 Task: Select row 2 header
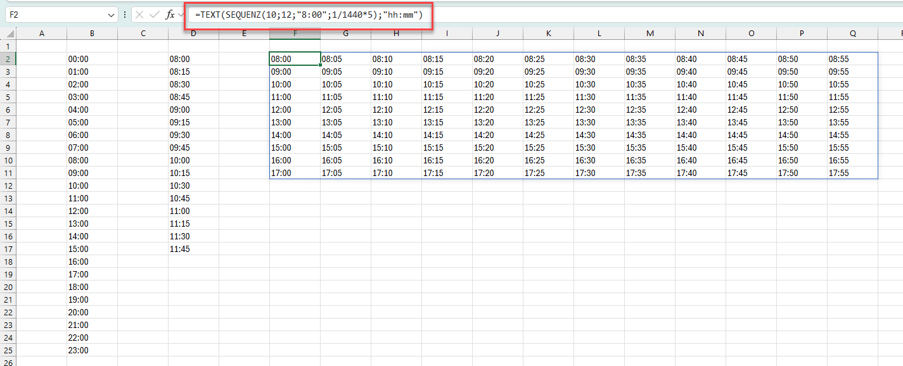(x=8, y=59)
